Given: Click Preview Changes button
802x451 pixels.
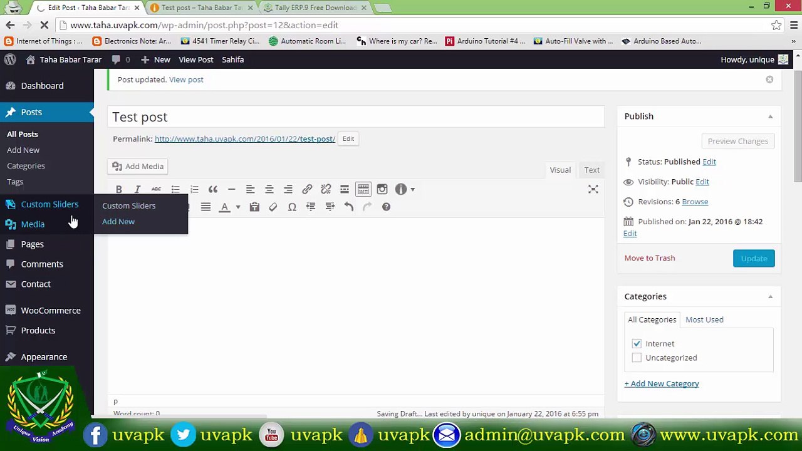Looking at the screenshot, I should click(738, 141).
